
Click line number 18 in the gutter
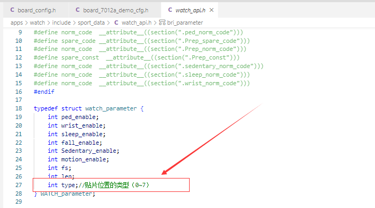point(19,108)
